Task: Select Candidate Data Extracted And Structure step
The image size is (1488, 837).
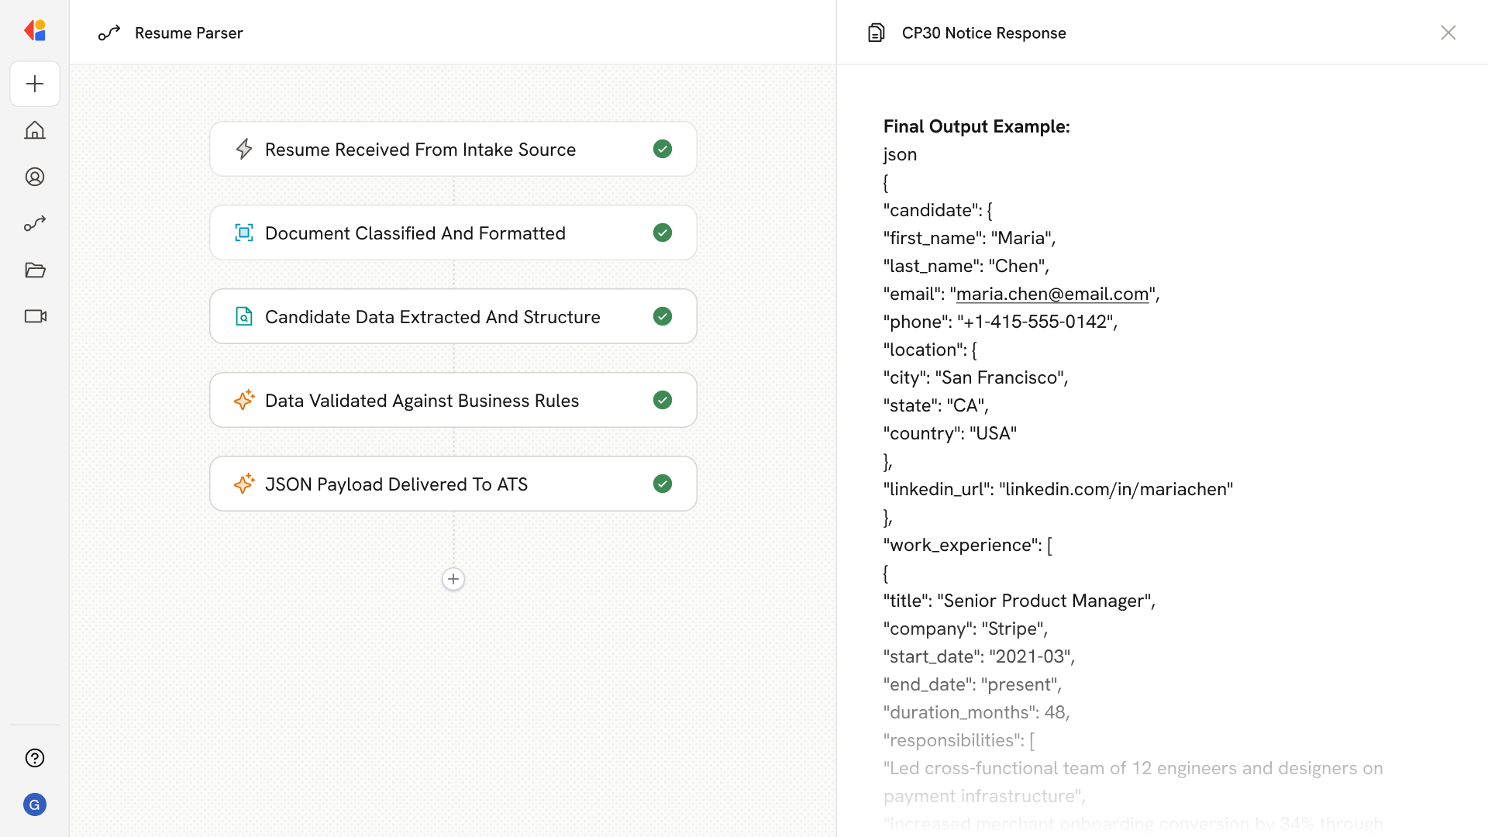Action: point(432,316)
